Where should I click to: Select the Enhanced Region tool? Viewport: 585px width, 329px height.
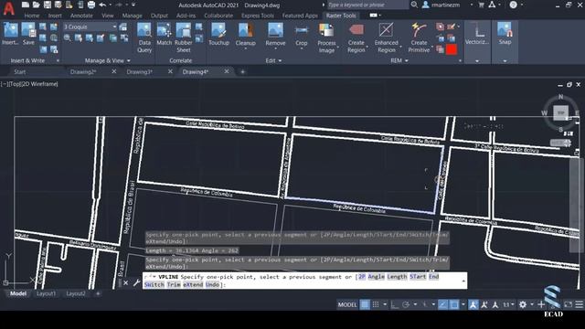386,37
